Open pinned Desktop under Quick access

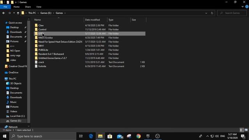14,28
